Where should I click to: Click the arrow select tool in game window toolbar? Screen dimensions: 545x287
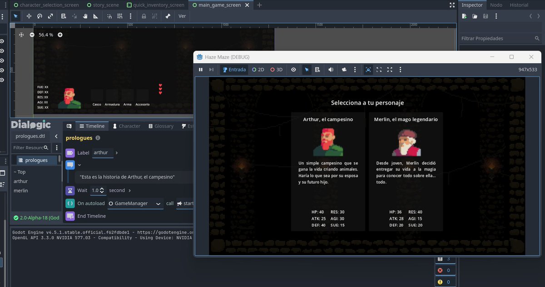307,70
